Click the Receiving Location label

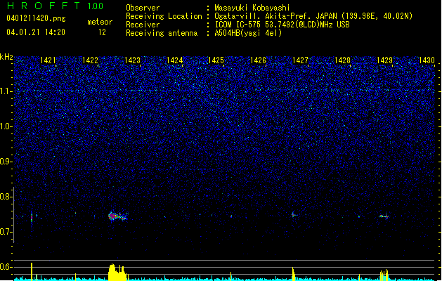tap(164, 16)
